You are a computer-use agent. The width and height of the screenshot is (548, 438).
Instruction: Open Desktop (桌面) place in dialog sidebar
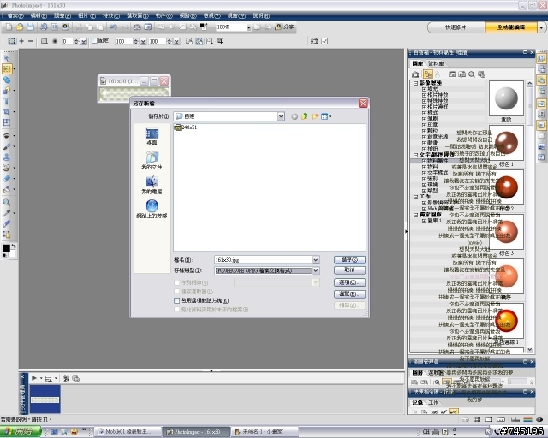coord(152,137)
